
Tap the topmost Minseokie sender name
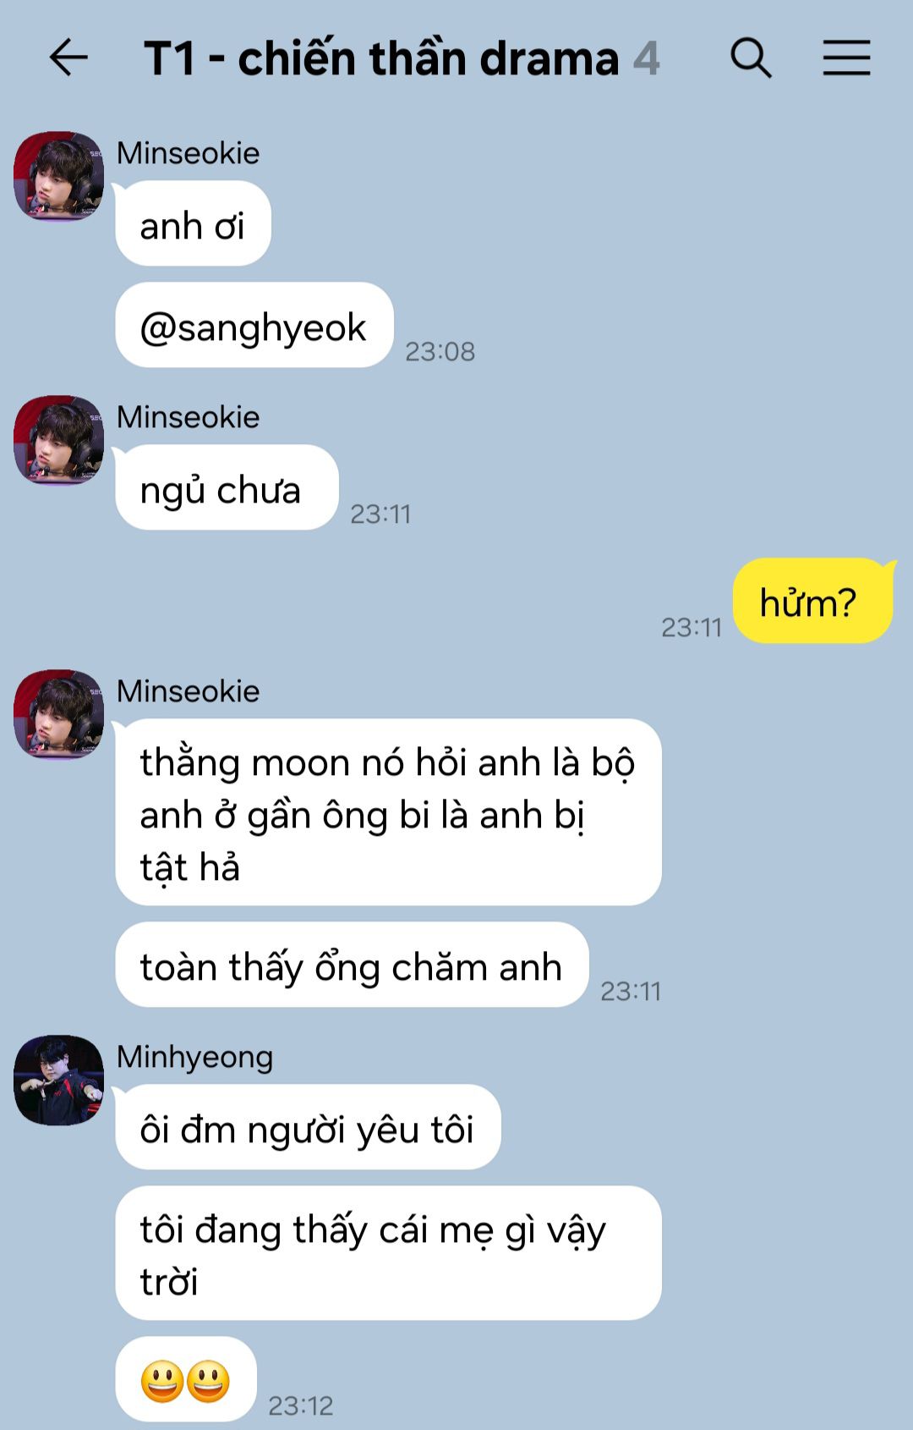188,153
